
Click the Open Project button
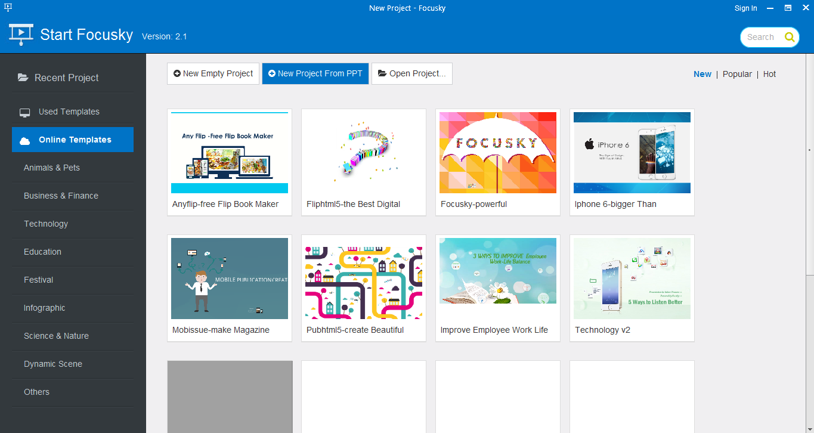(x=411, y=73)
